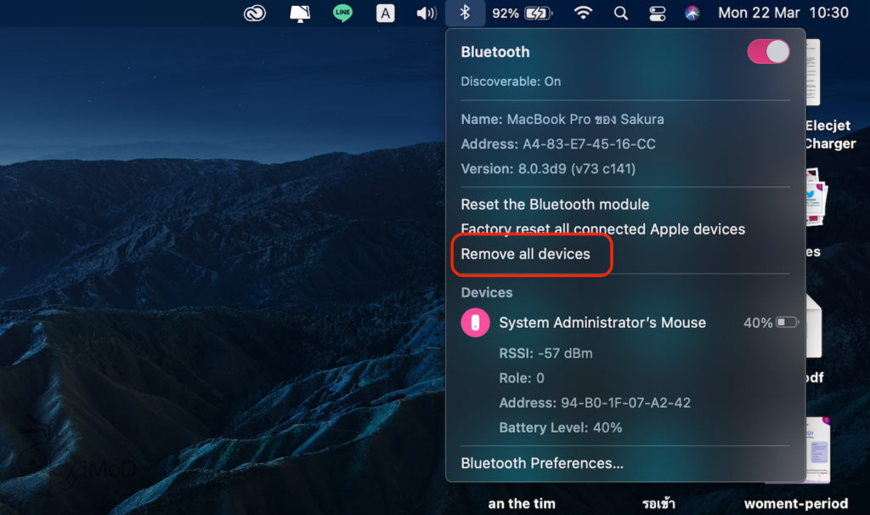Screen dimensions: 870x515
Task: Select System Administrator's Mouse device
Action: [x=602, y=323]
